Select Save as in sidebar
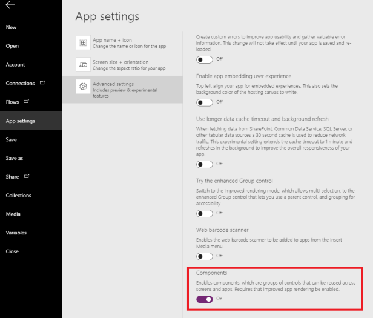Image resolution: width=373 pixels, height=318 pixels. 15,158
